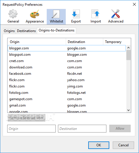This screenshot has width=139, height=153.
Task: Click the list scroll down arrow
Action: coord(128,110)
